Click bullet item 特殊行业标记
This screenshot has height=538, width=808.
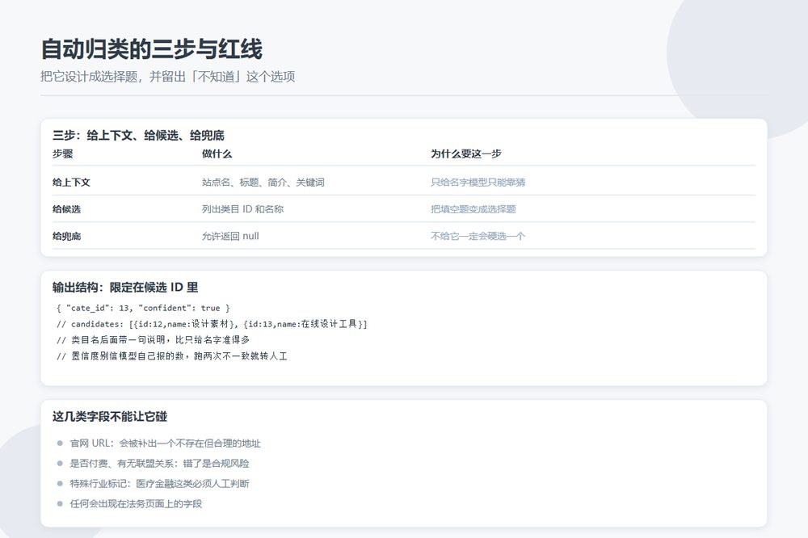pyautogui.click(x=159, y=483)
